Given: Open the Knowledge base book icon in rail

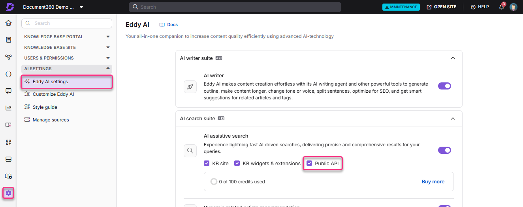Looking at the screenshot, I should pyautogui.click(x=8, y=125).
